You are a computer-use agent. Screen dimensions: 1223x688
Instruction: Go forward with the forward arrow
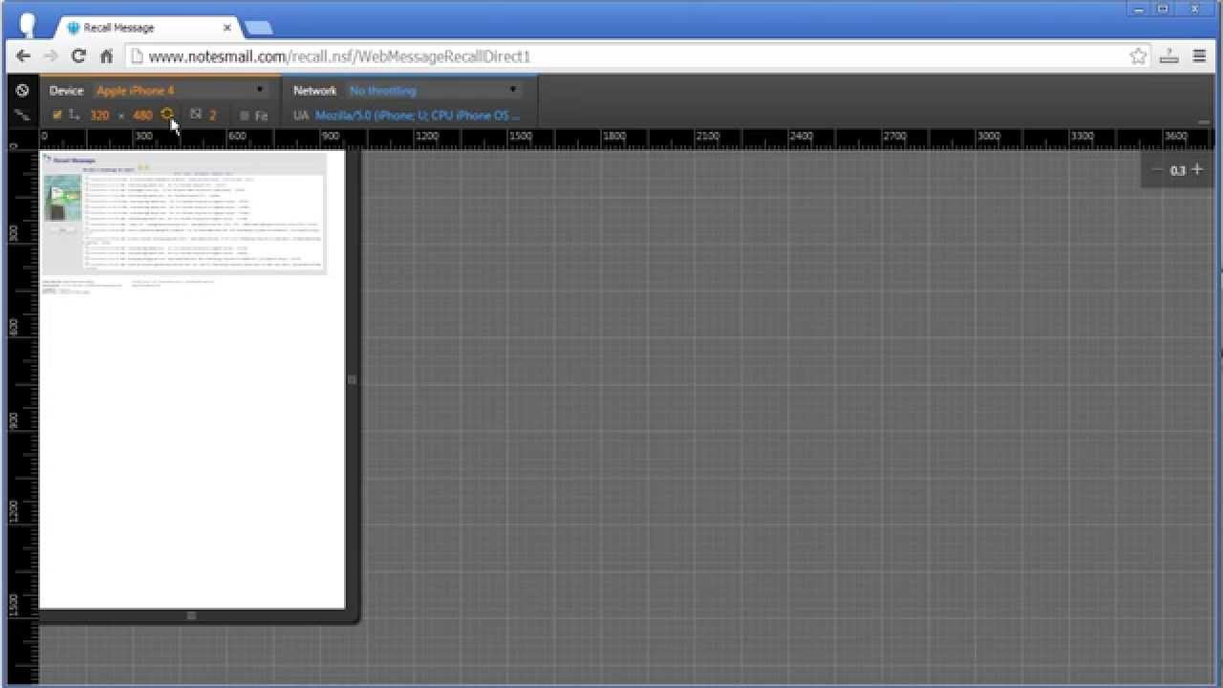point(52,56)
